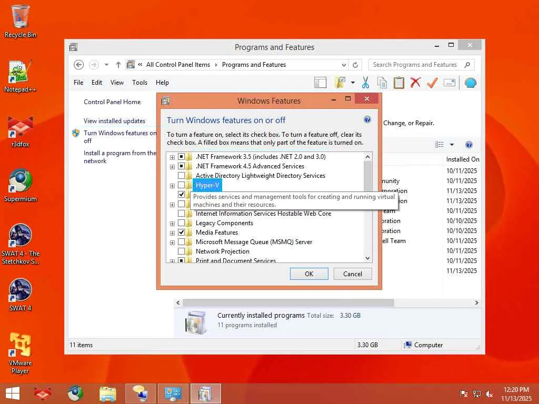Expand the Hyper-V tree node

172,186
